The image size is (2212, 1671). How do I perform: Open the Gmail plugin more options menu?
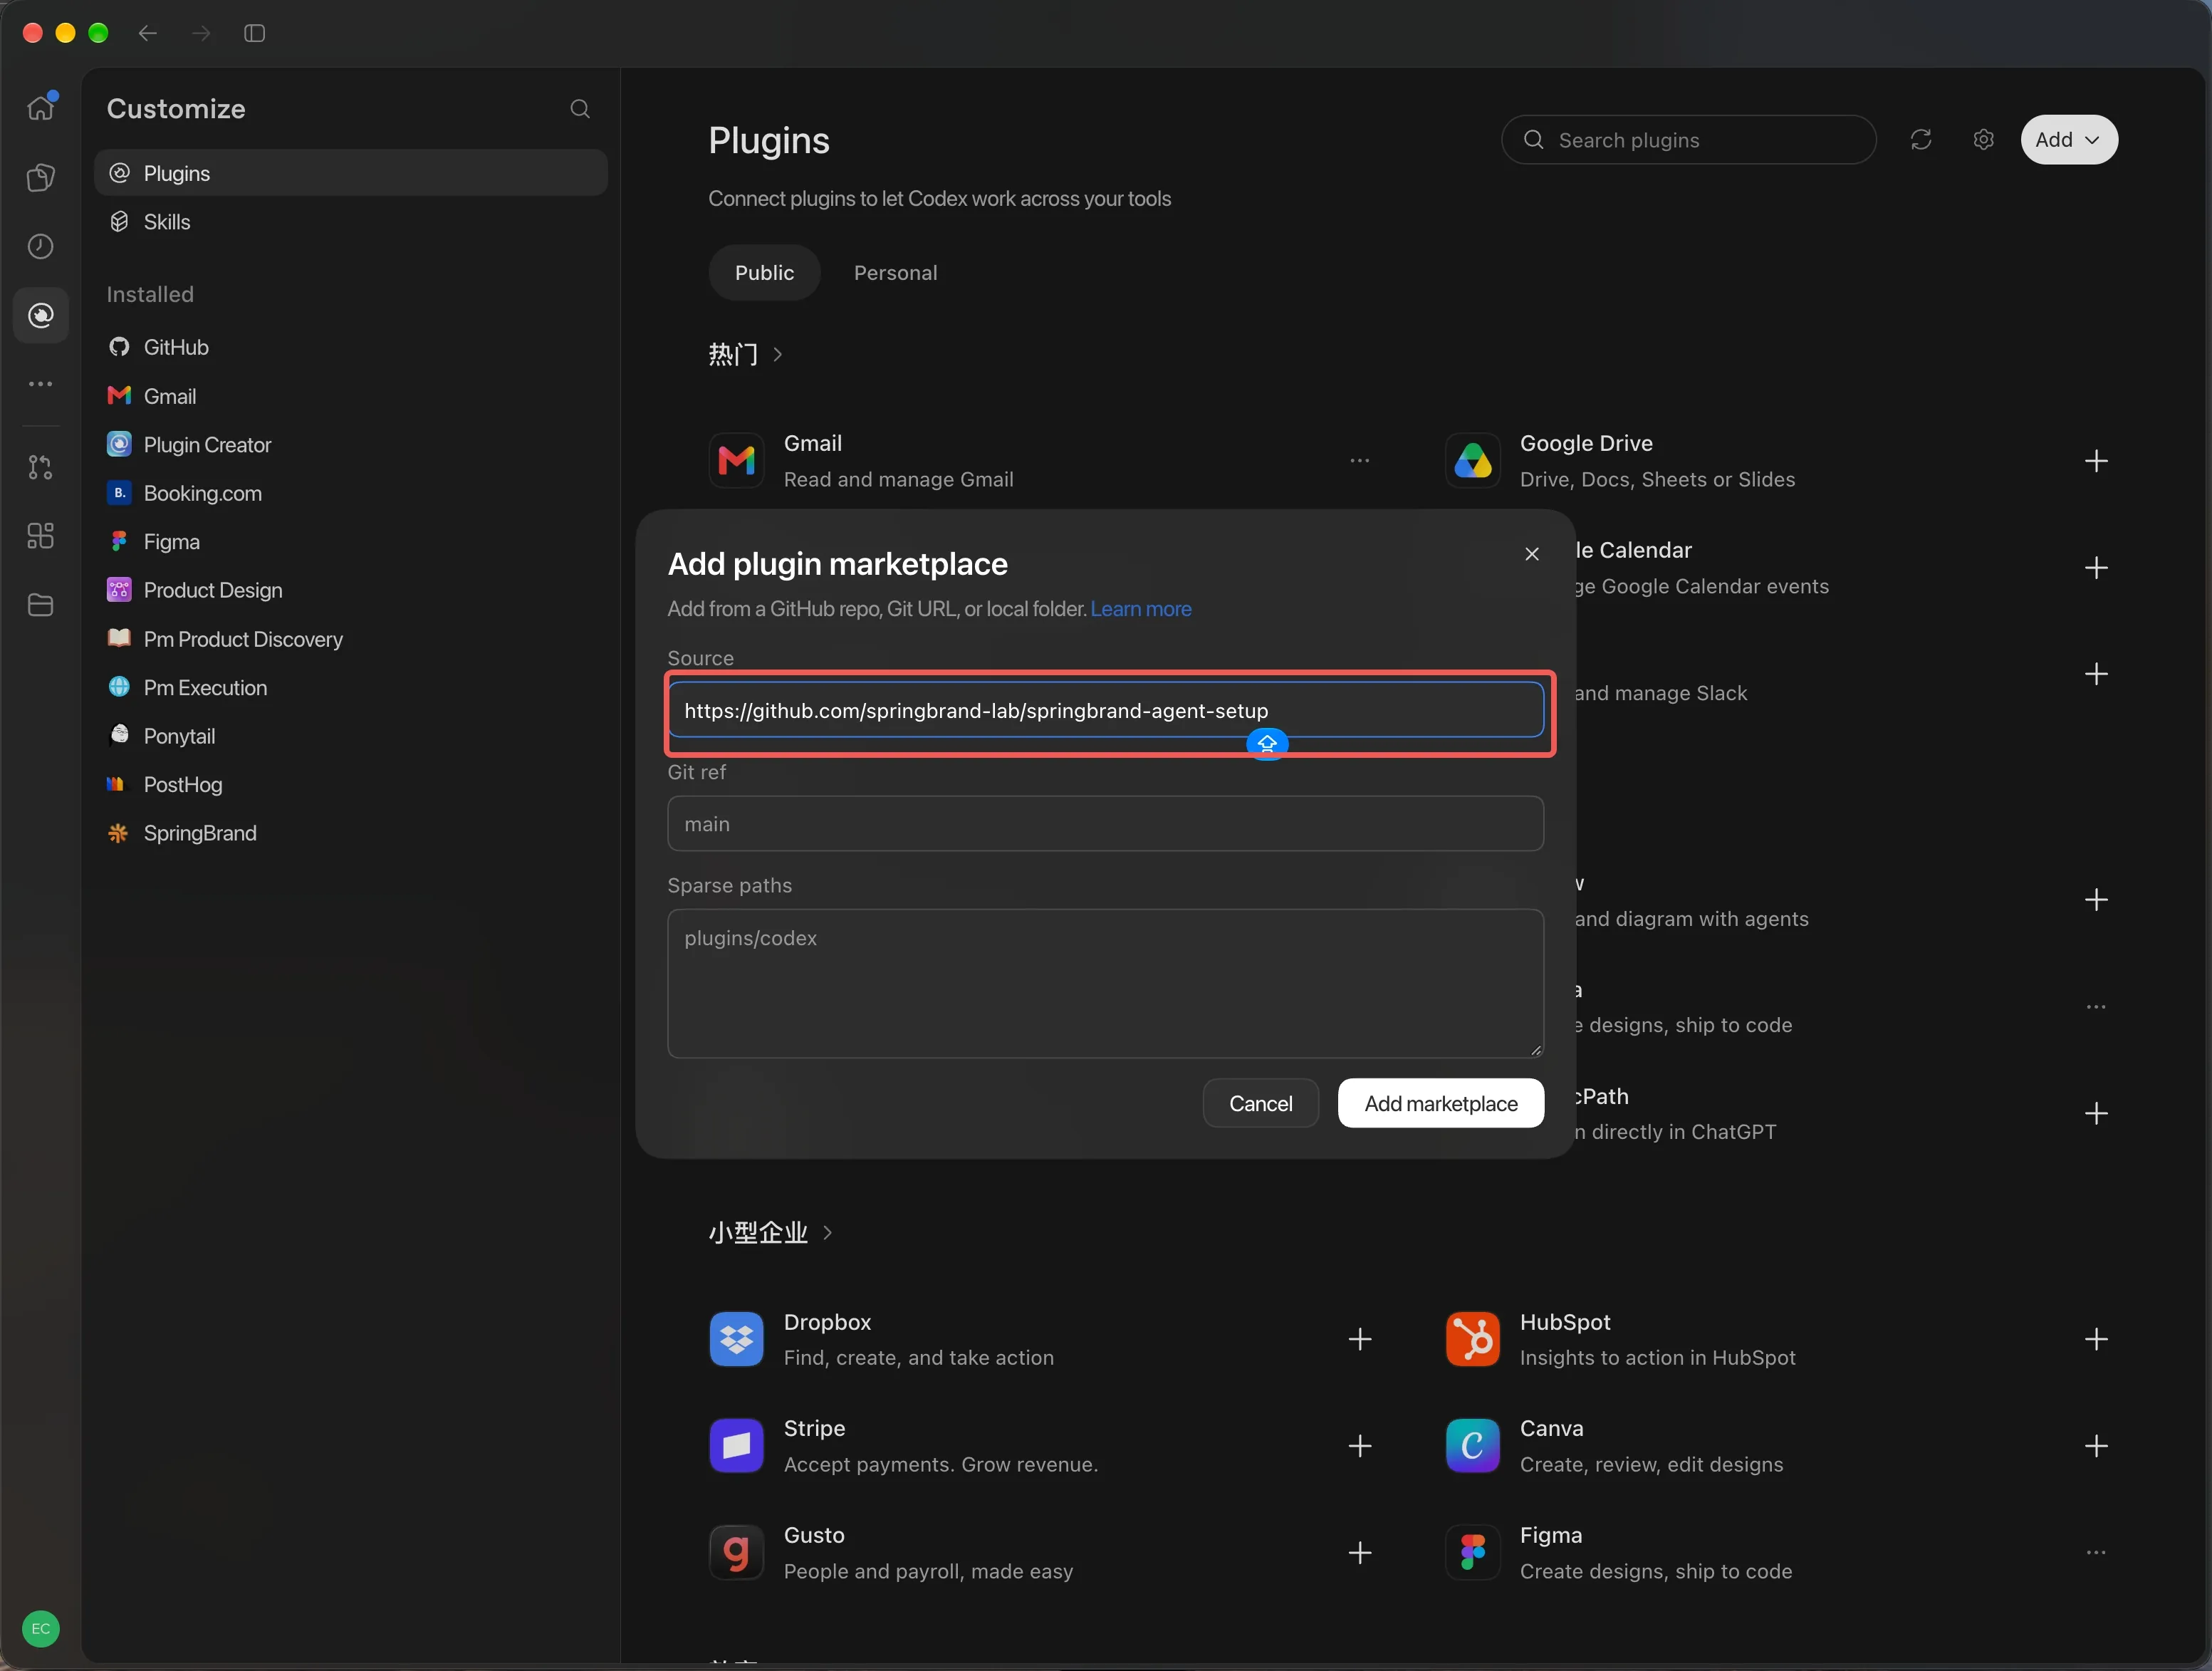point(1360,461)
